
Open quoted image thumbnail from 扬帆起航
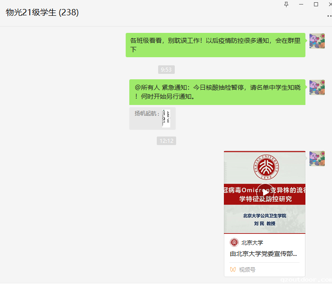(166, 118)
